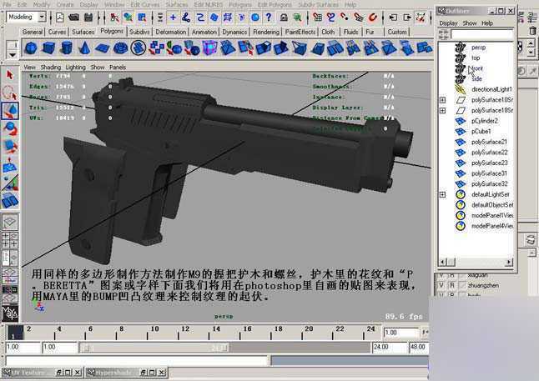Click the question mark help icon
The width and height of the screenshot is (539, 381).
tap(269, 17)
